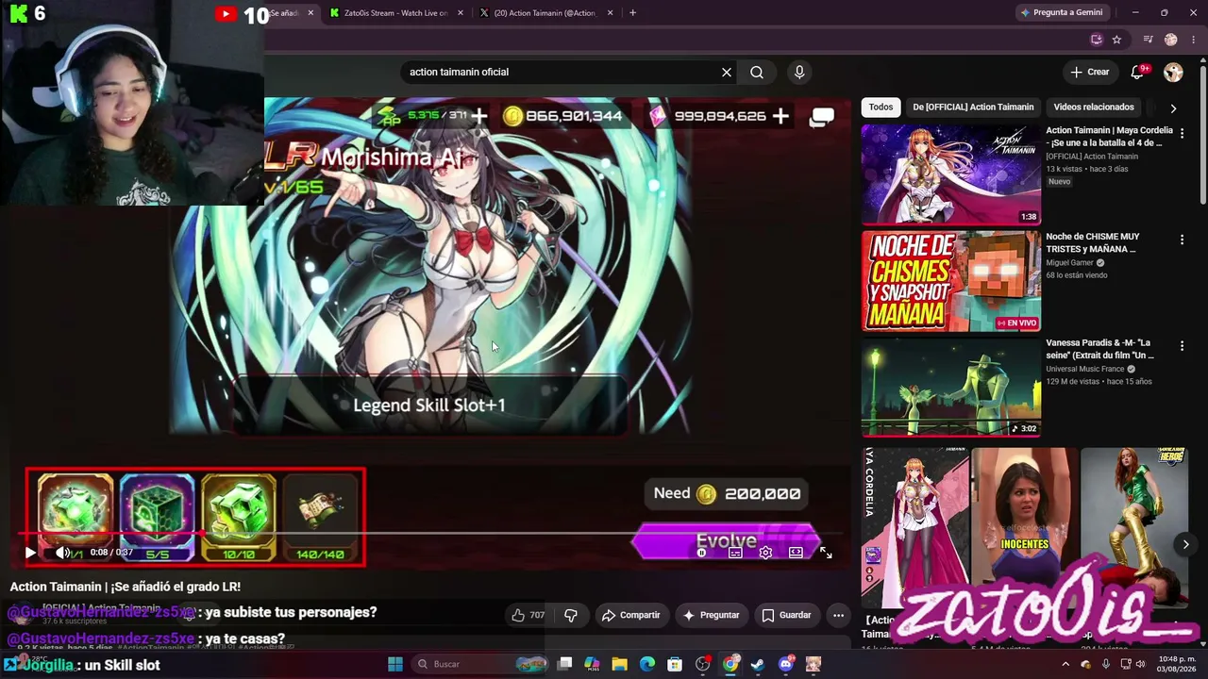
Task: Open options menu for Maya Cordelia video
Action: pos(1182,134)
